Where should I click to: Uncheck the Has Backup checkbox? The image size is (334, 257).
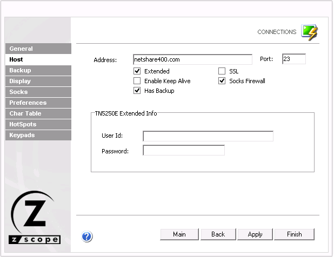click(137, 91)
